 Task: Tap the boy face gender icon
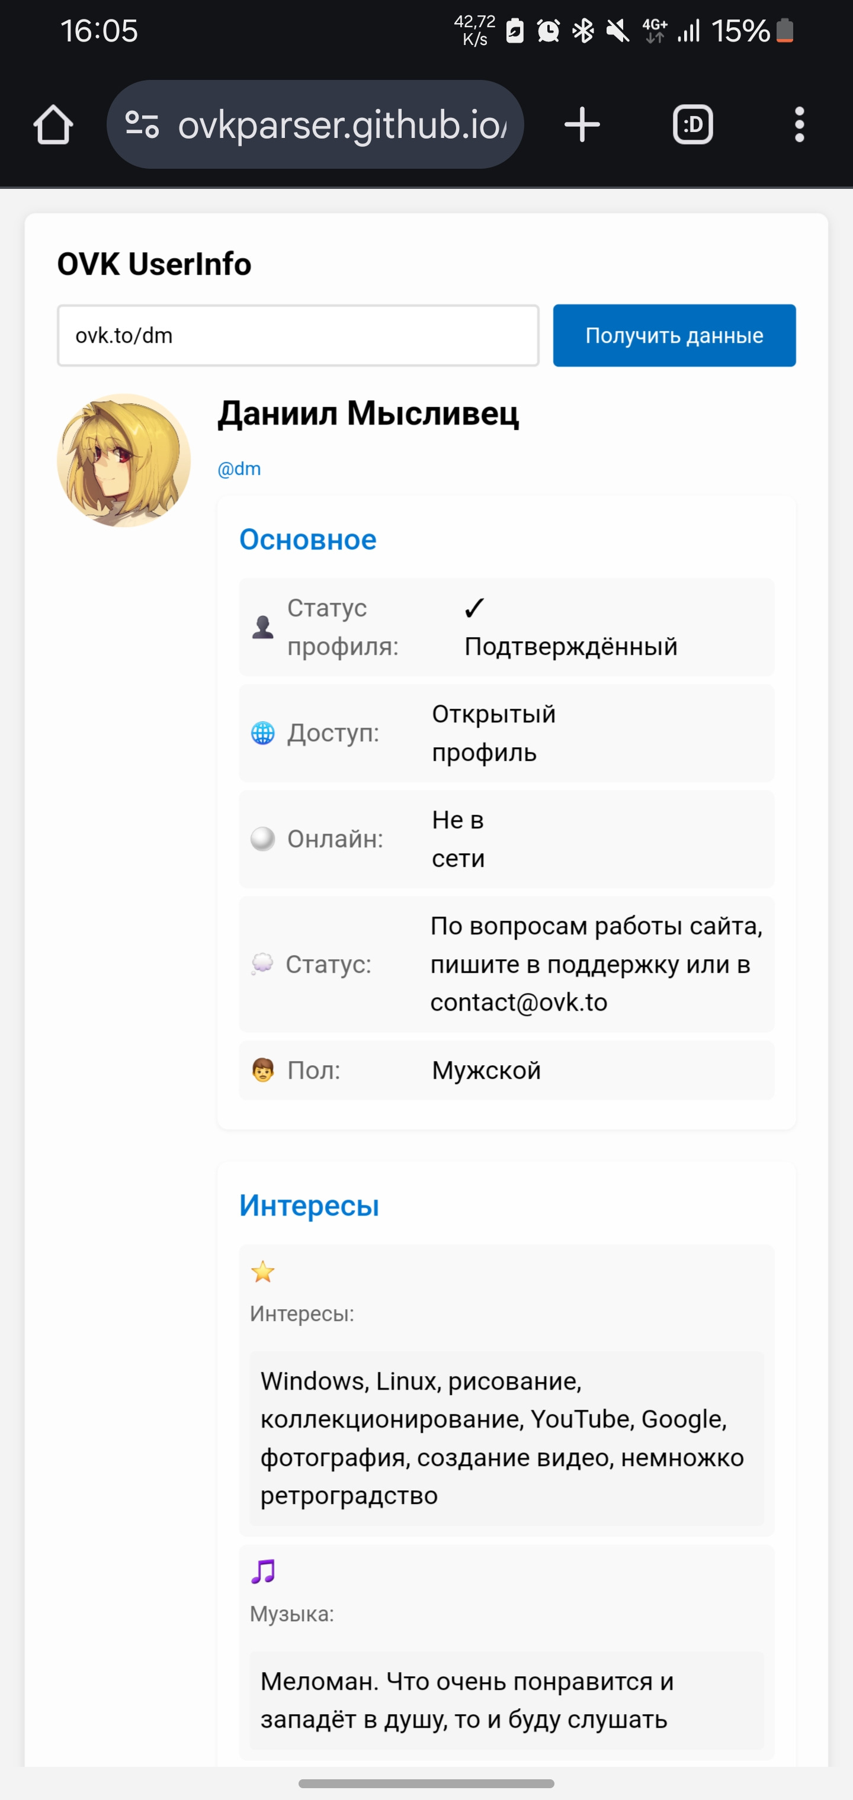[x=263, y=1071]
